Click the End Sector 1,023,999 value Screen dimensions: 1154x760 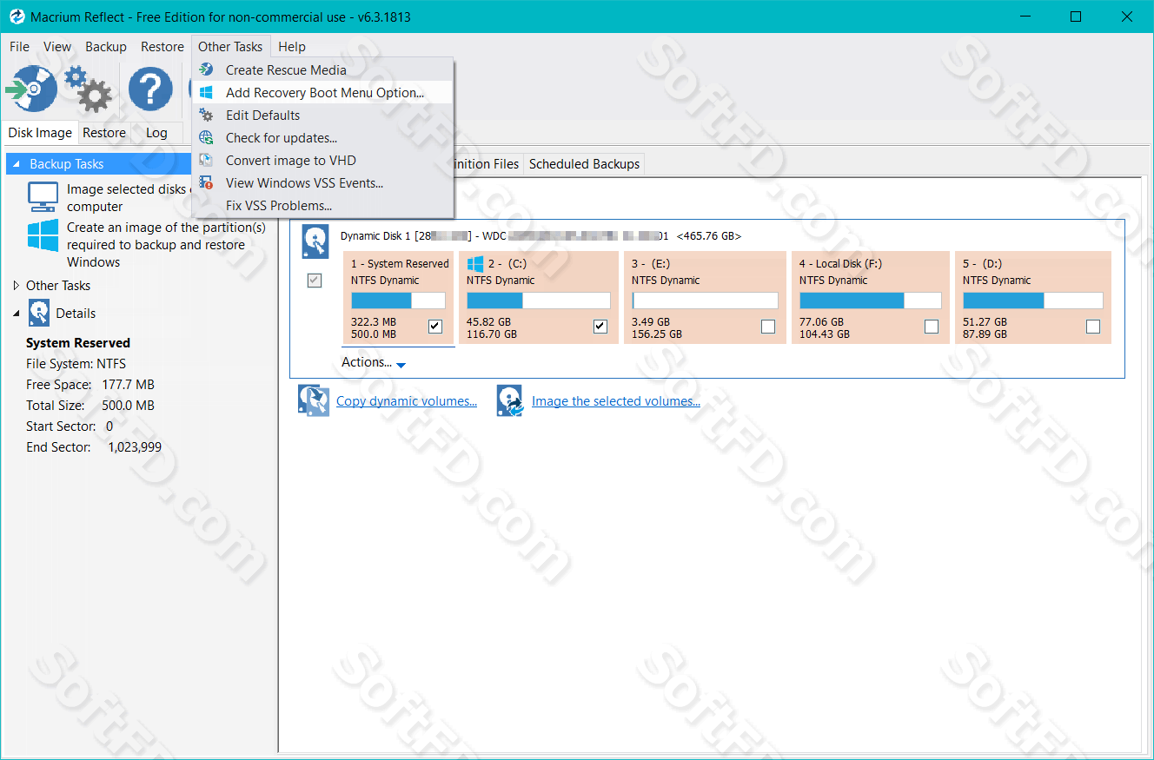(135, 446)
